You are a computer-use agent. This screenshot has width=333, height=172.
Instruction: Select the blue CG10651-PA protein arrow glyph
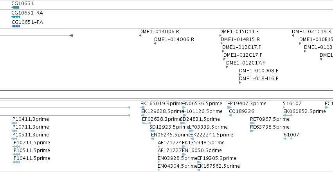pos(16,26)
